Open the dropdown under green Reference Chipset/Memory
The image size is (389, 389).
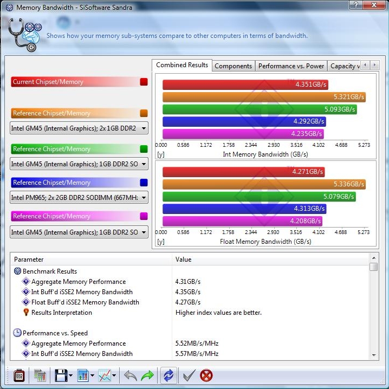(79, 164)
